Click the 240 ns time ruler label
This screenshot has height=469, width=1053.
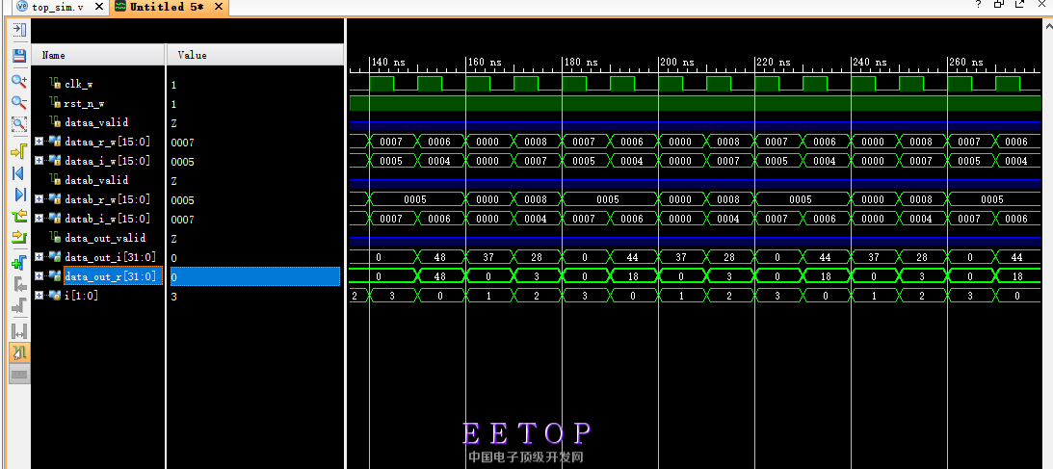click(x=870, y=62)
